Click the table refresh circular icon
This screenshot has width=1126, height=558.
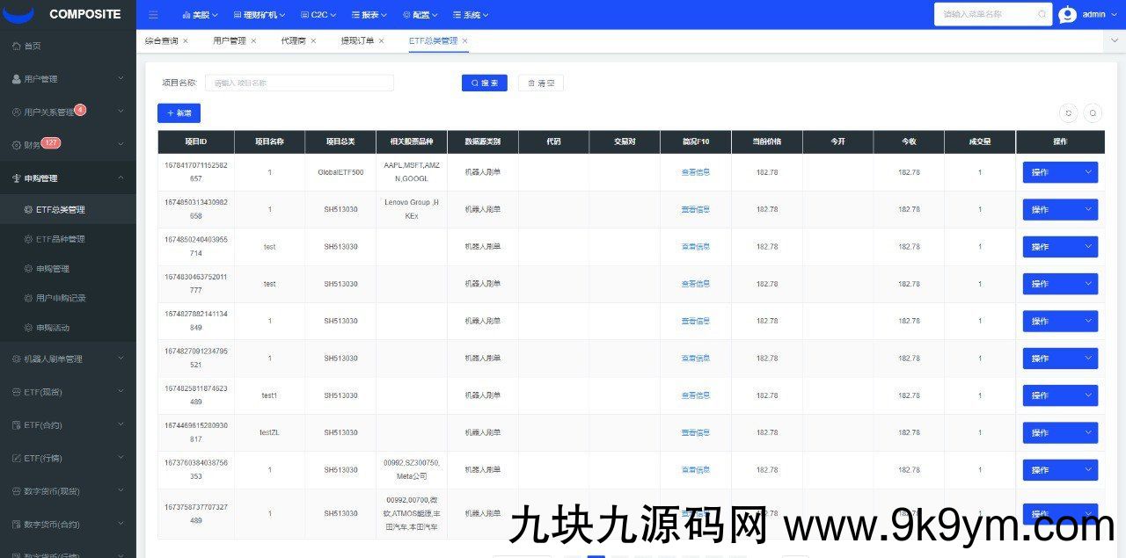point(1068,113)
